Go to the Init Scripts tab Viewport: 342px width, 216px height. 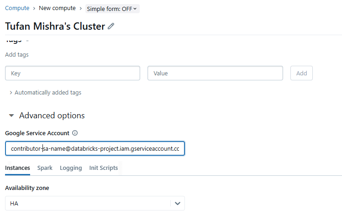click(x=104, y=168)
